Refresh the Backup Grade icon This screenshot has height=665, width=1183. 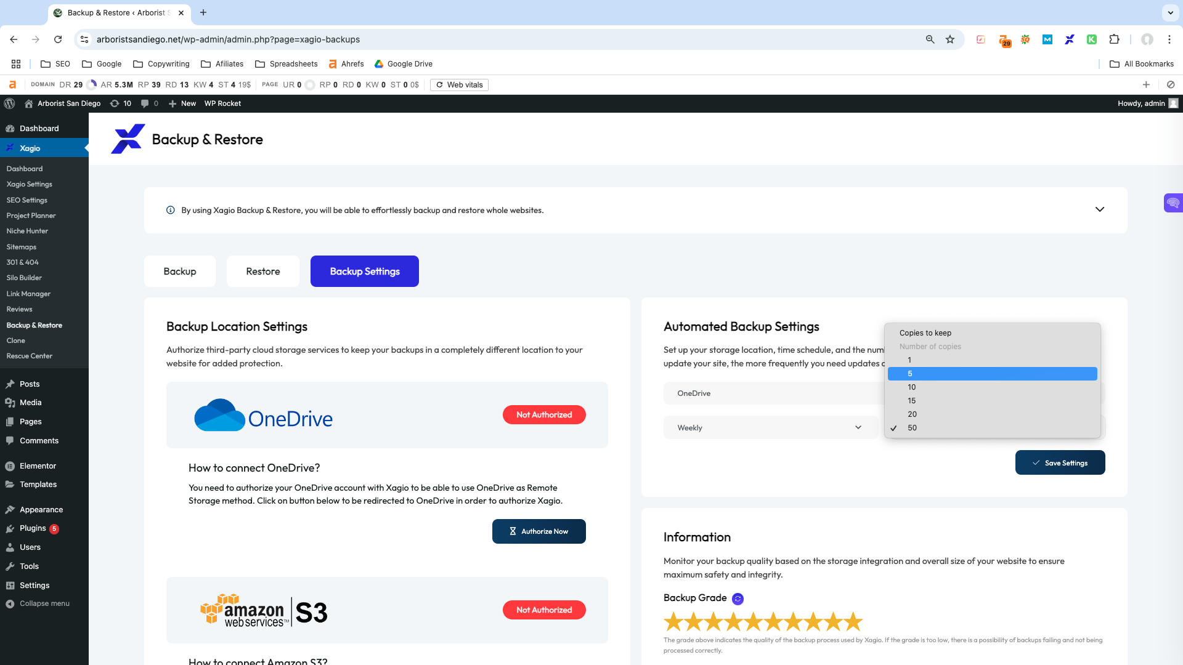[738, 598]
